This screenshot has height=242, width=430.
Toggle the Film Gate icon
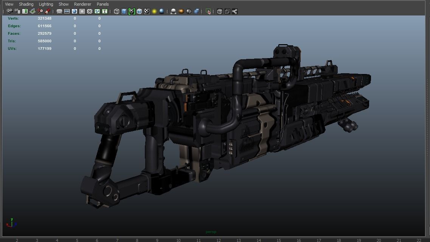point(67,11)
